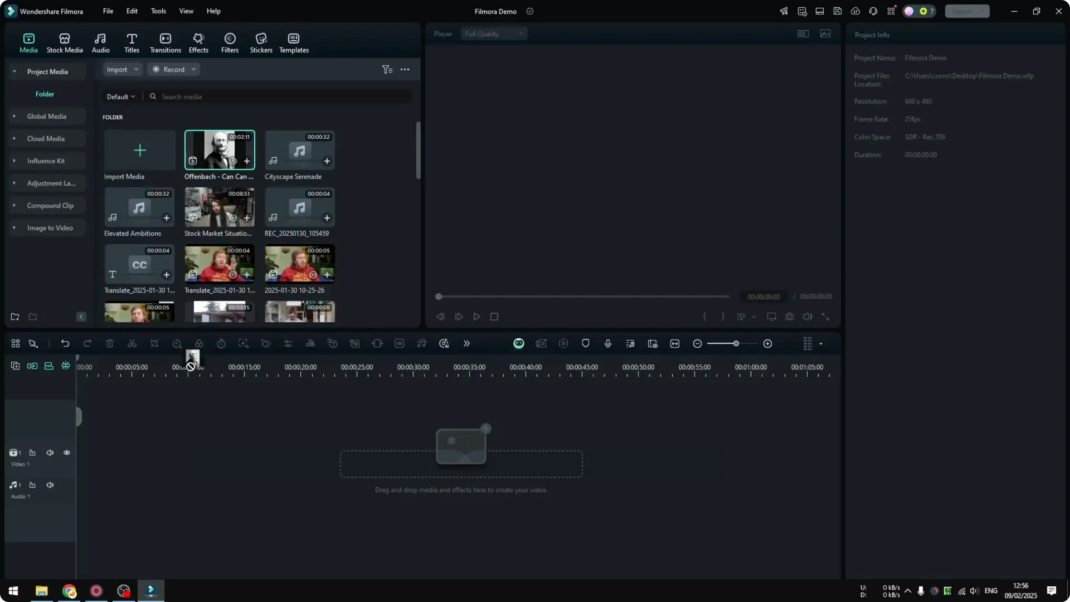Image resolution: width=1070 pixels, height=602 pixels.
Task: Lock the Video 1 track
Action: [x=32, y=453]
